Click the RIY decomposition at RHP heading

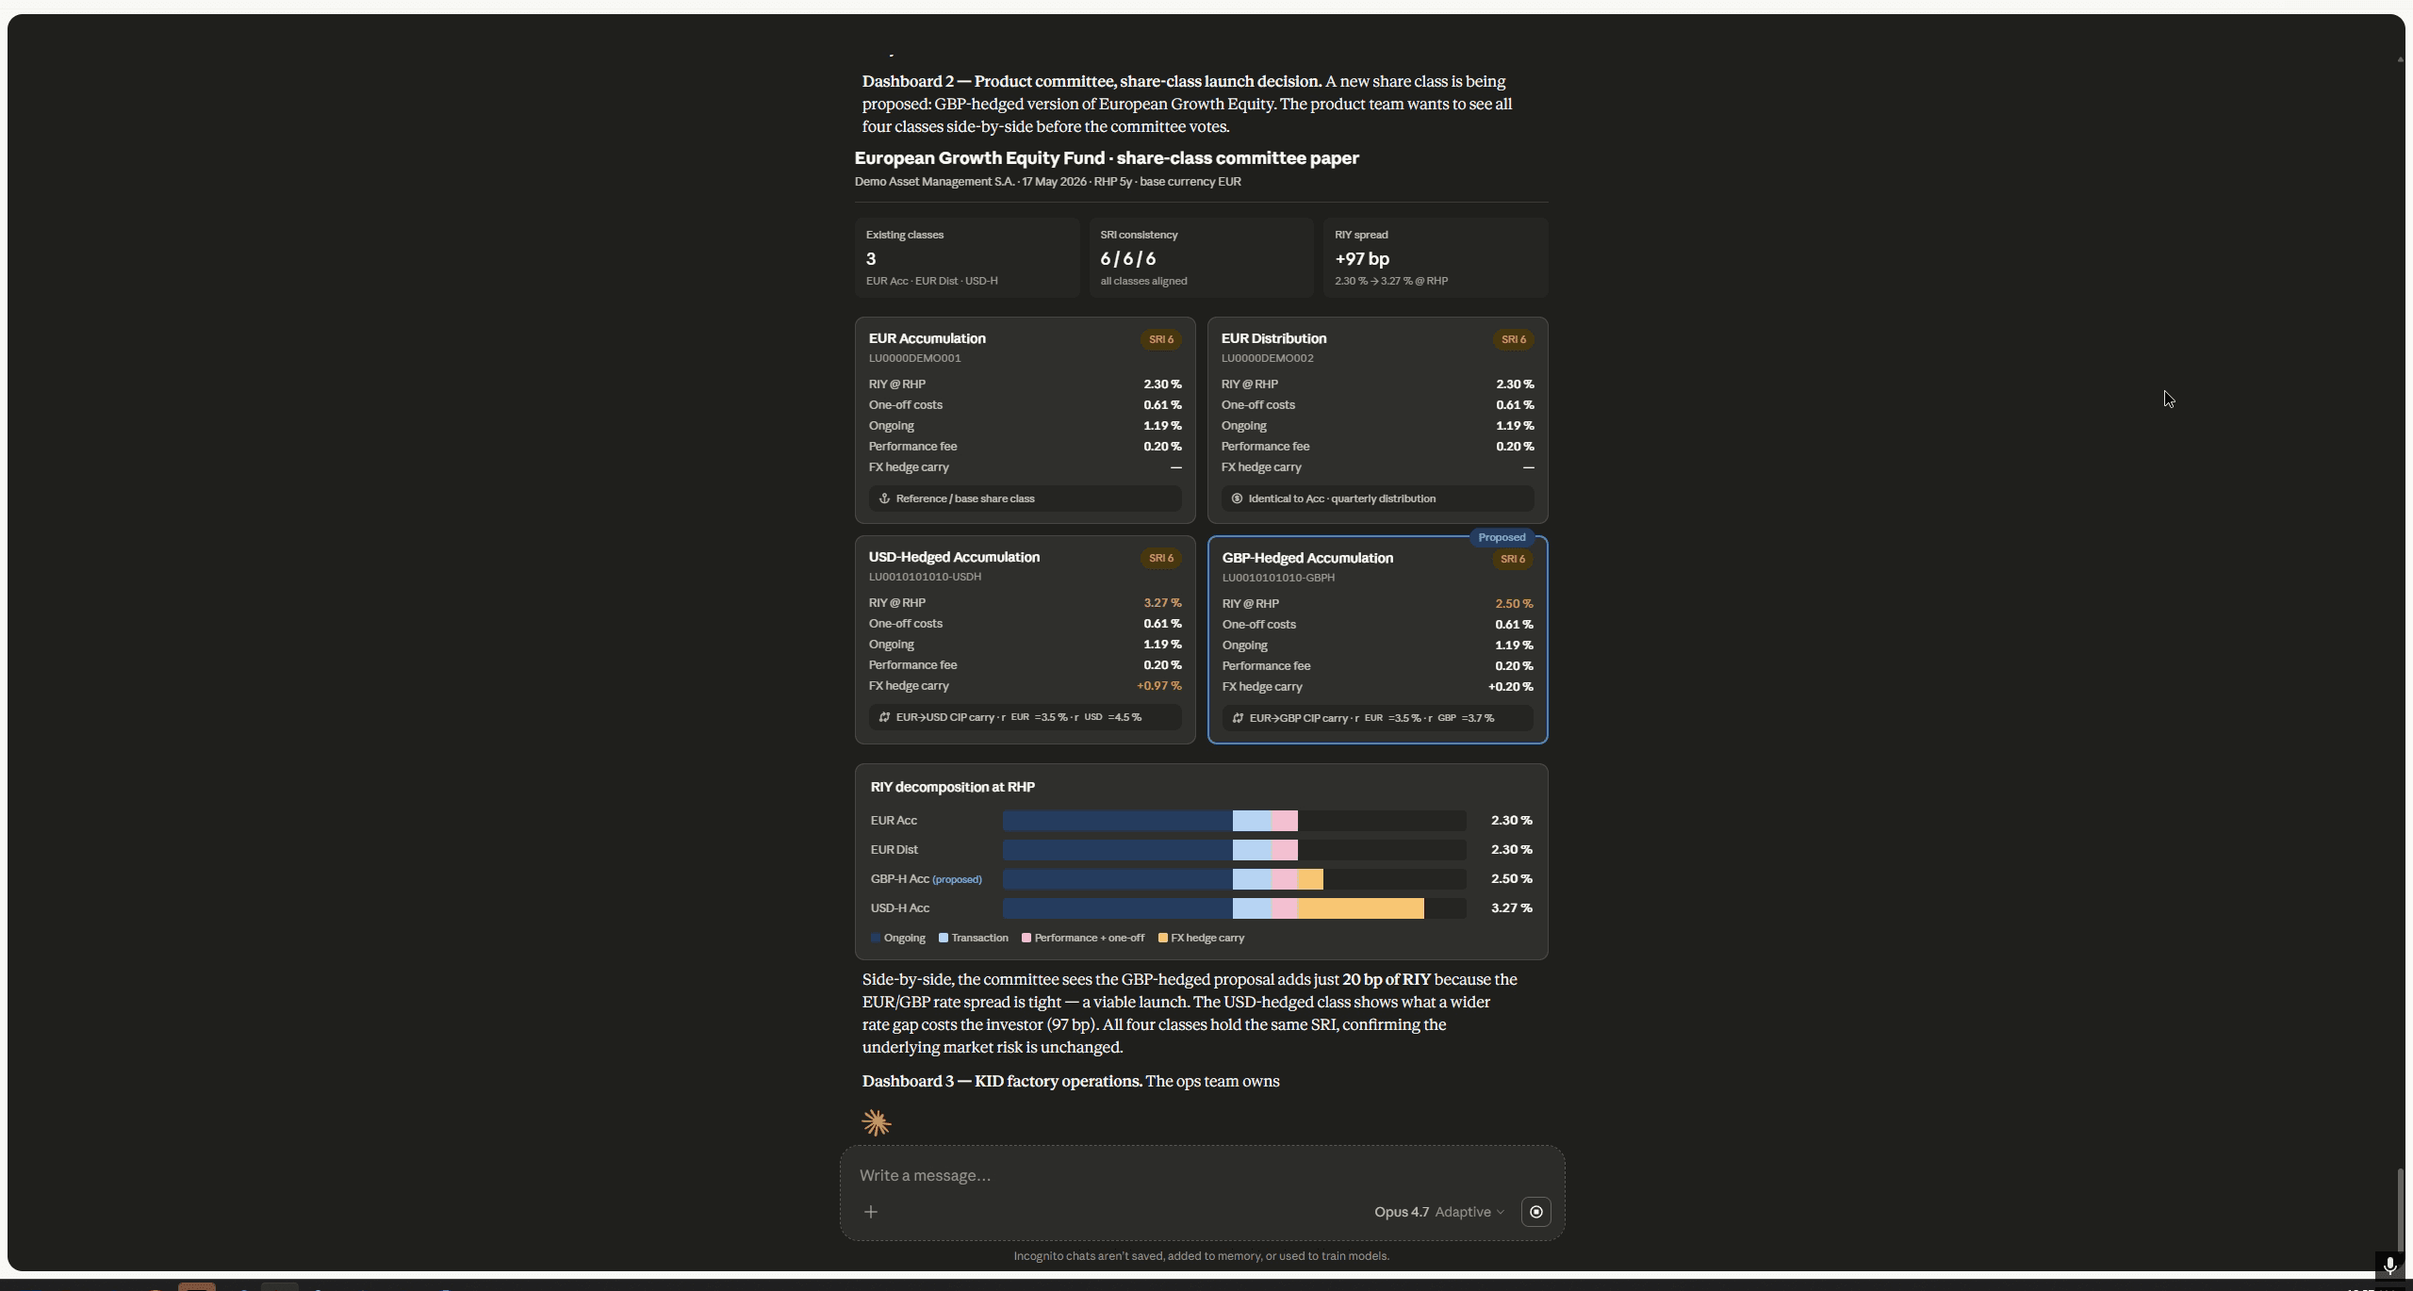tap(953, 787)
